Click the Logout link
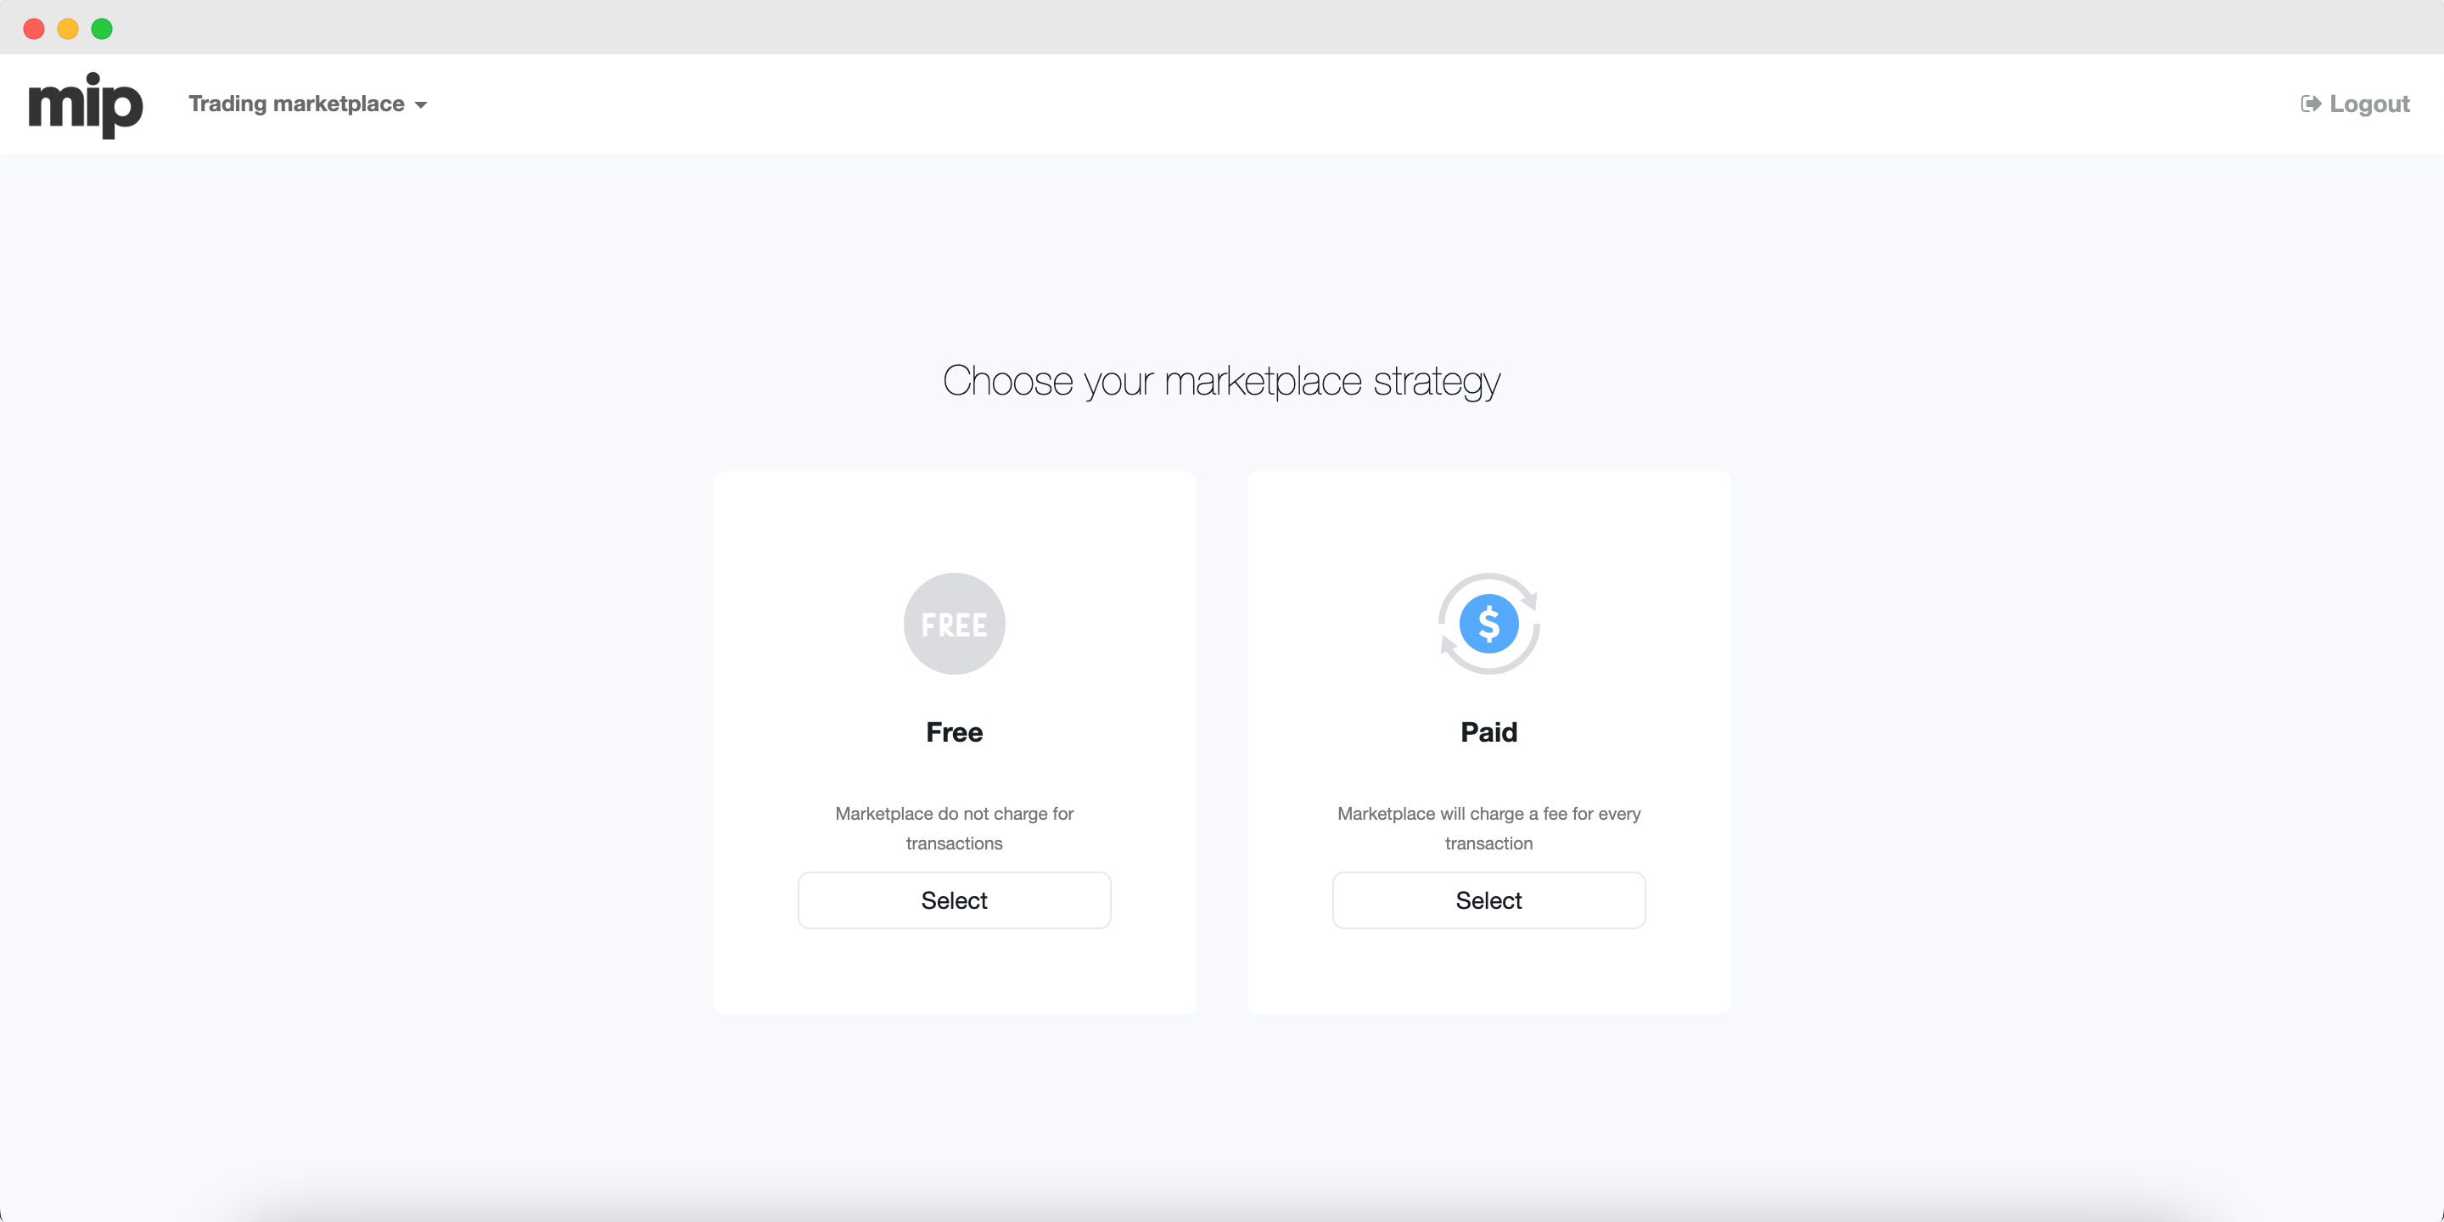The width and height of the screenshot is (2444, 1222). point(2355,104)
